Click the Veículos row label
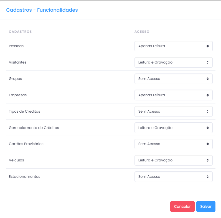Image resolution: width=221 pixels, height=218 pixels. coord(16,160)
